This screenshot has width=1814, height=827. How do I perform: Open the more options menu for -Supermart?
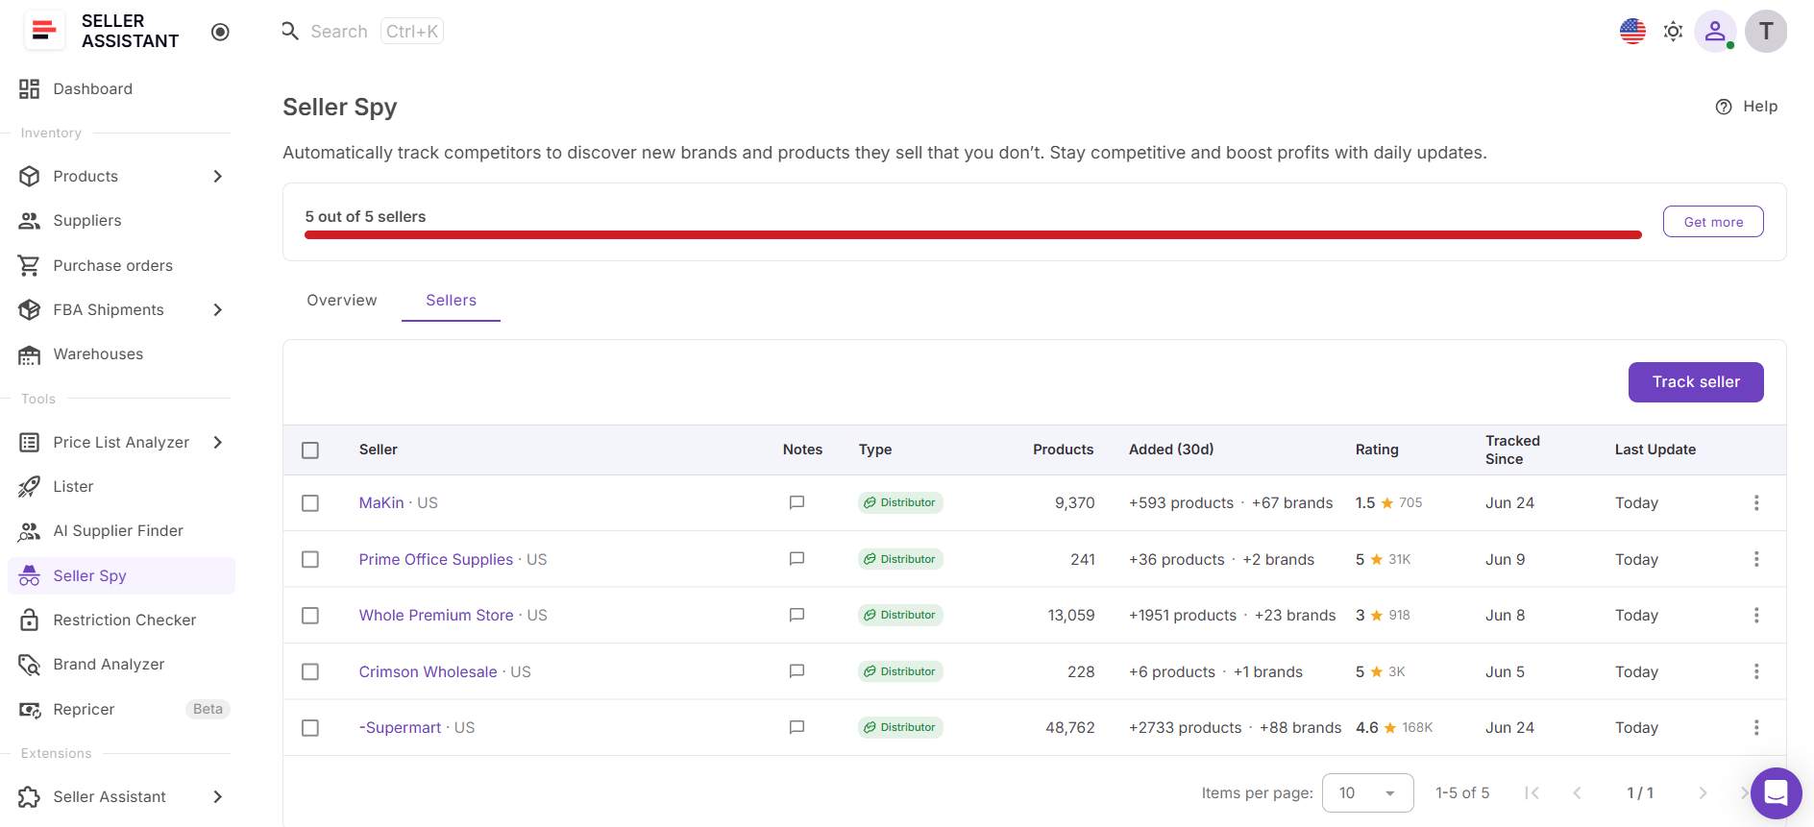[1756, 727]
